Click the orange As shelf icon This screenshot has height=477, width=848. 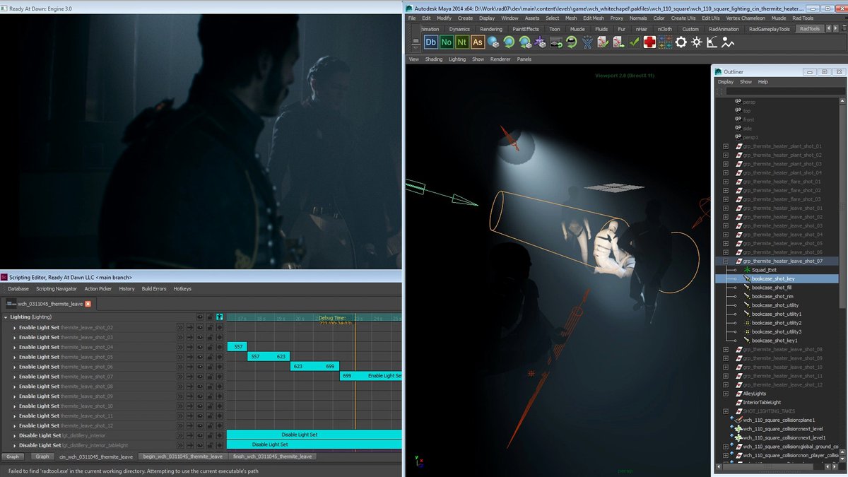click(477, 42)
